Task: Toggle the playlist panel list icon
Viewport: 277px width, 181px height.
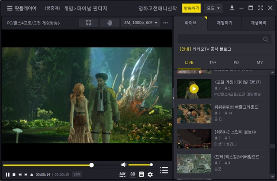Action: [164, 170]
